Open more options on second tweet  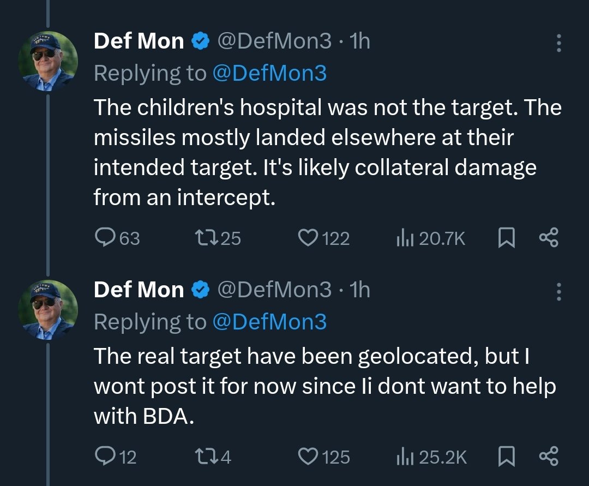558,292
